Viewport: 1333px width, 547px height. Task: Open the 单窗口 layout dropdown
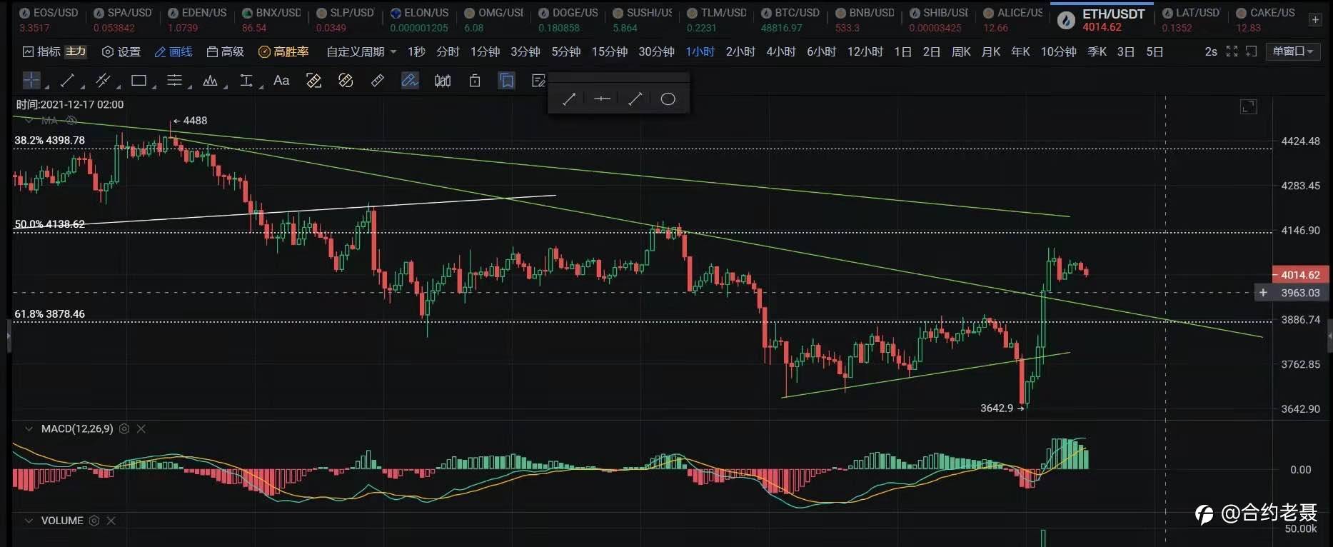(1293, 51)
